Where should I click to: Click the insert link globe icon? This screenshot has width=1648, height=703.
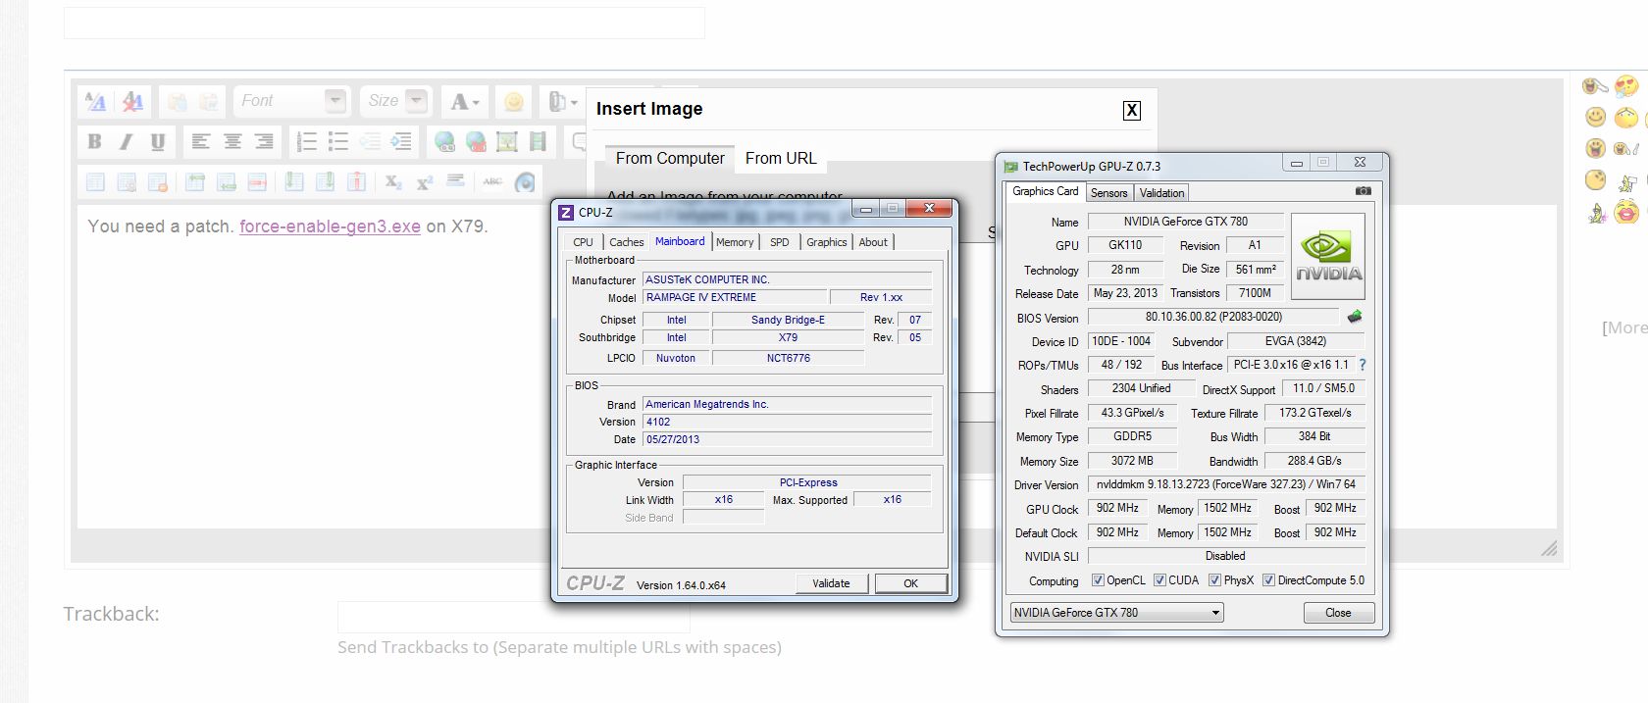tap(444, 141)
